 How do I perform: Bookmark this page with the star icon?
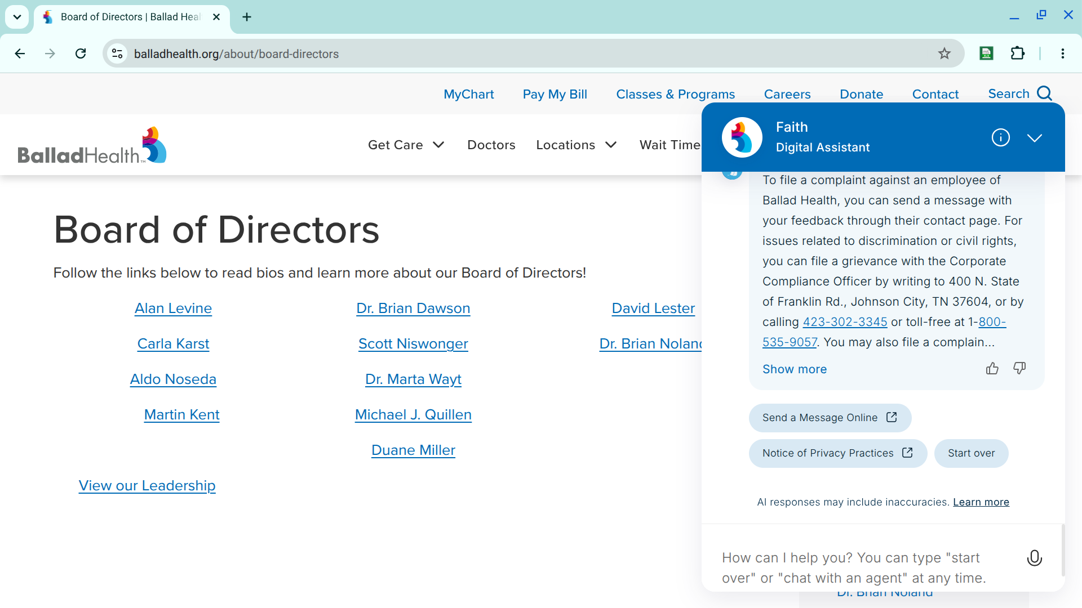(x=944, y=53)
